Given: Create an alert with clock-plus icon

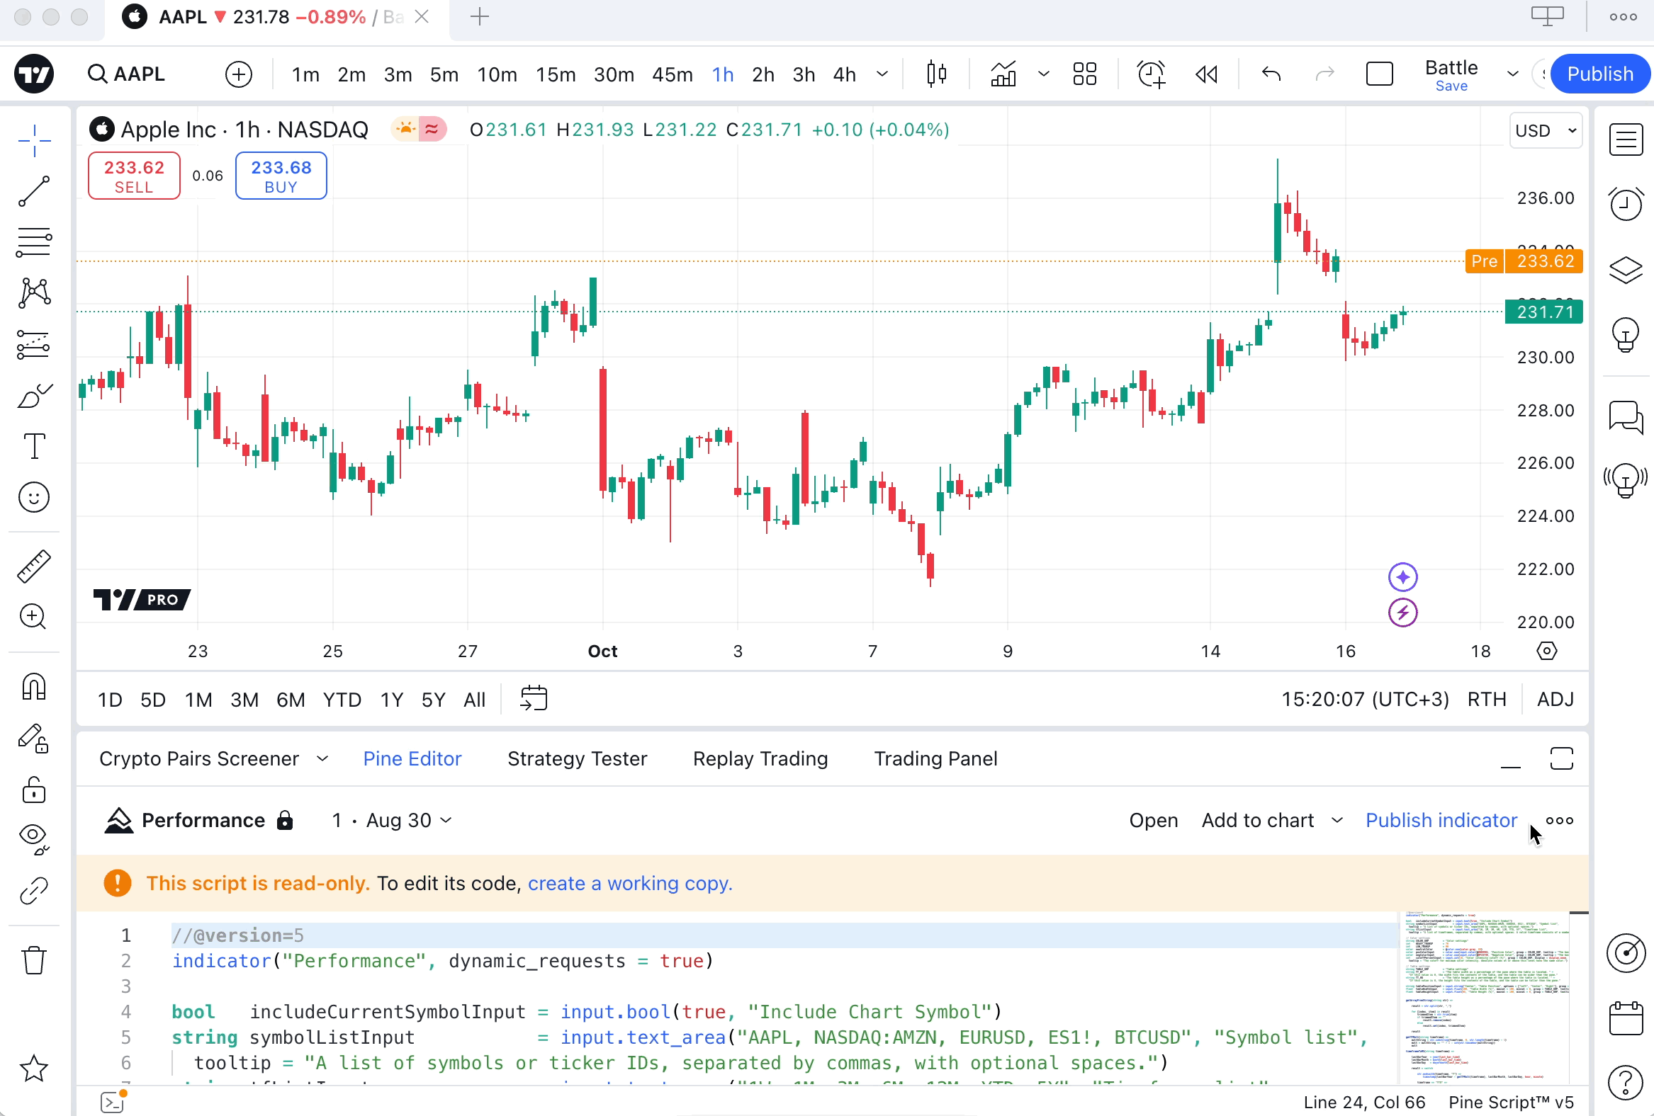Looking at the screenshot, I should click(x=1151, y=74).
